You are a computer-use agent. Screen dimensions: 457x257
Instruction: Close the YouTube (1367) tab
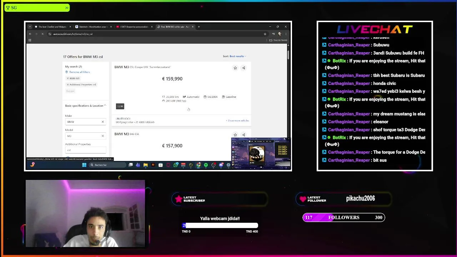pyautogui.click(x=152, y=27)
